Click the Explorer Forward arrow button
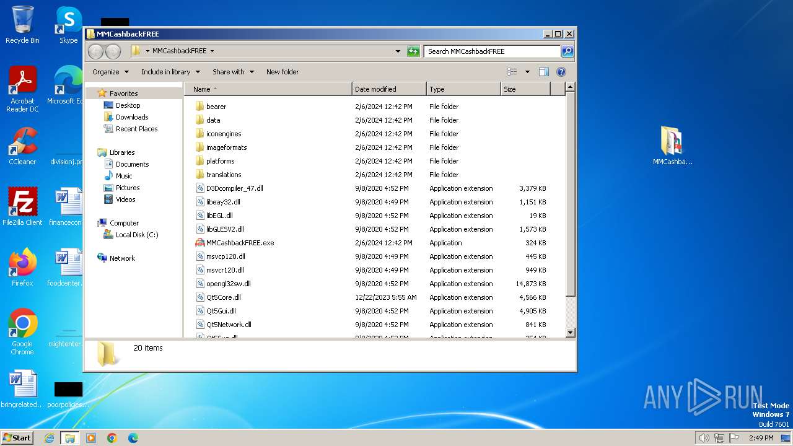This screenshot has width=793, height=446. pyautogui.click(x=112, y=51)
